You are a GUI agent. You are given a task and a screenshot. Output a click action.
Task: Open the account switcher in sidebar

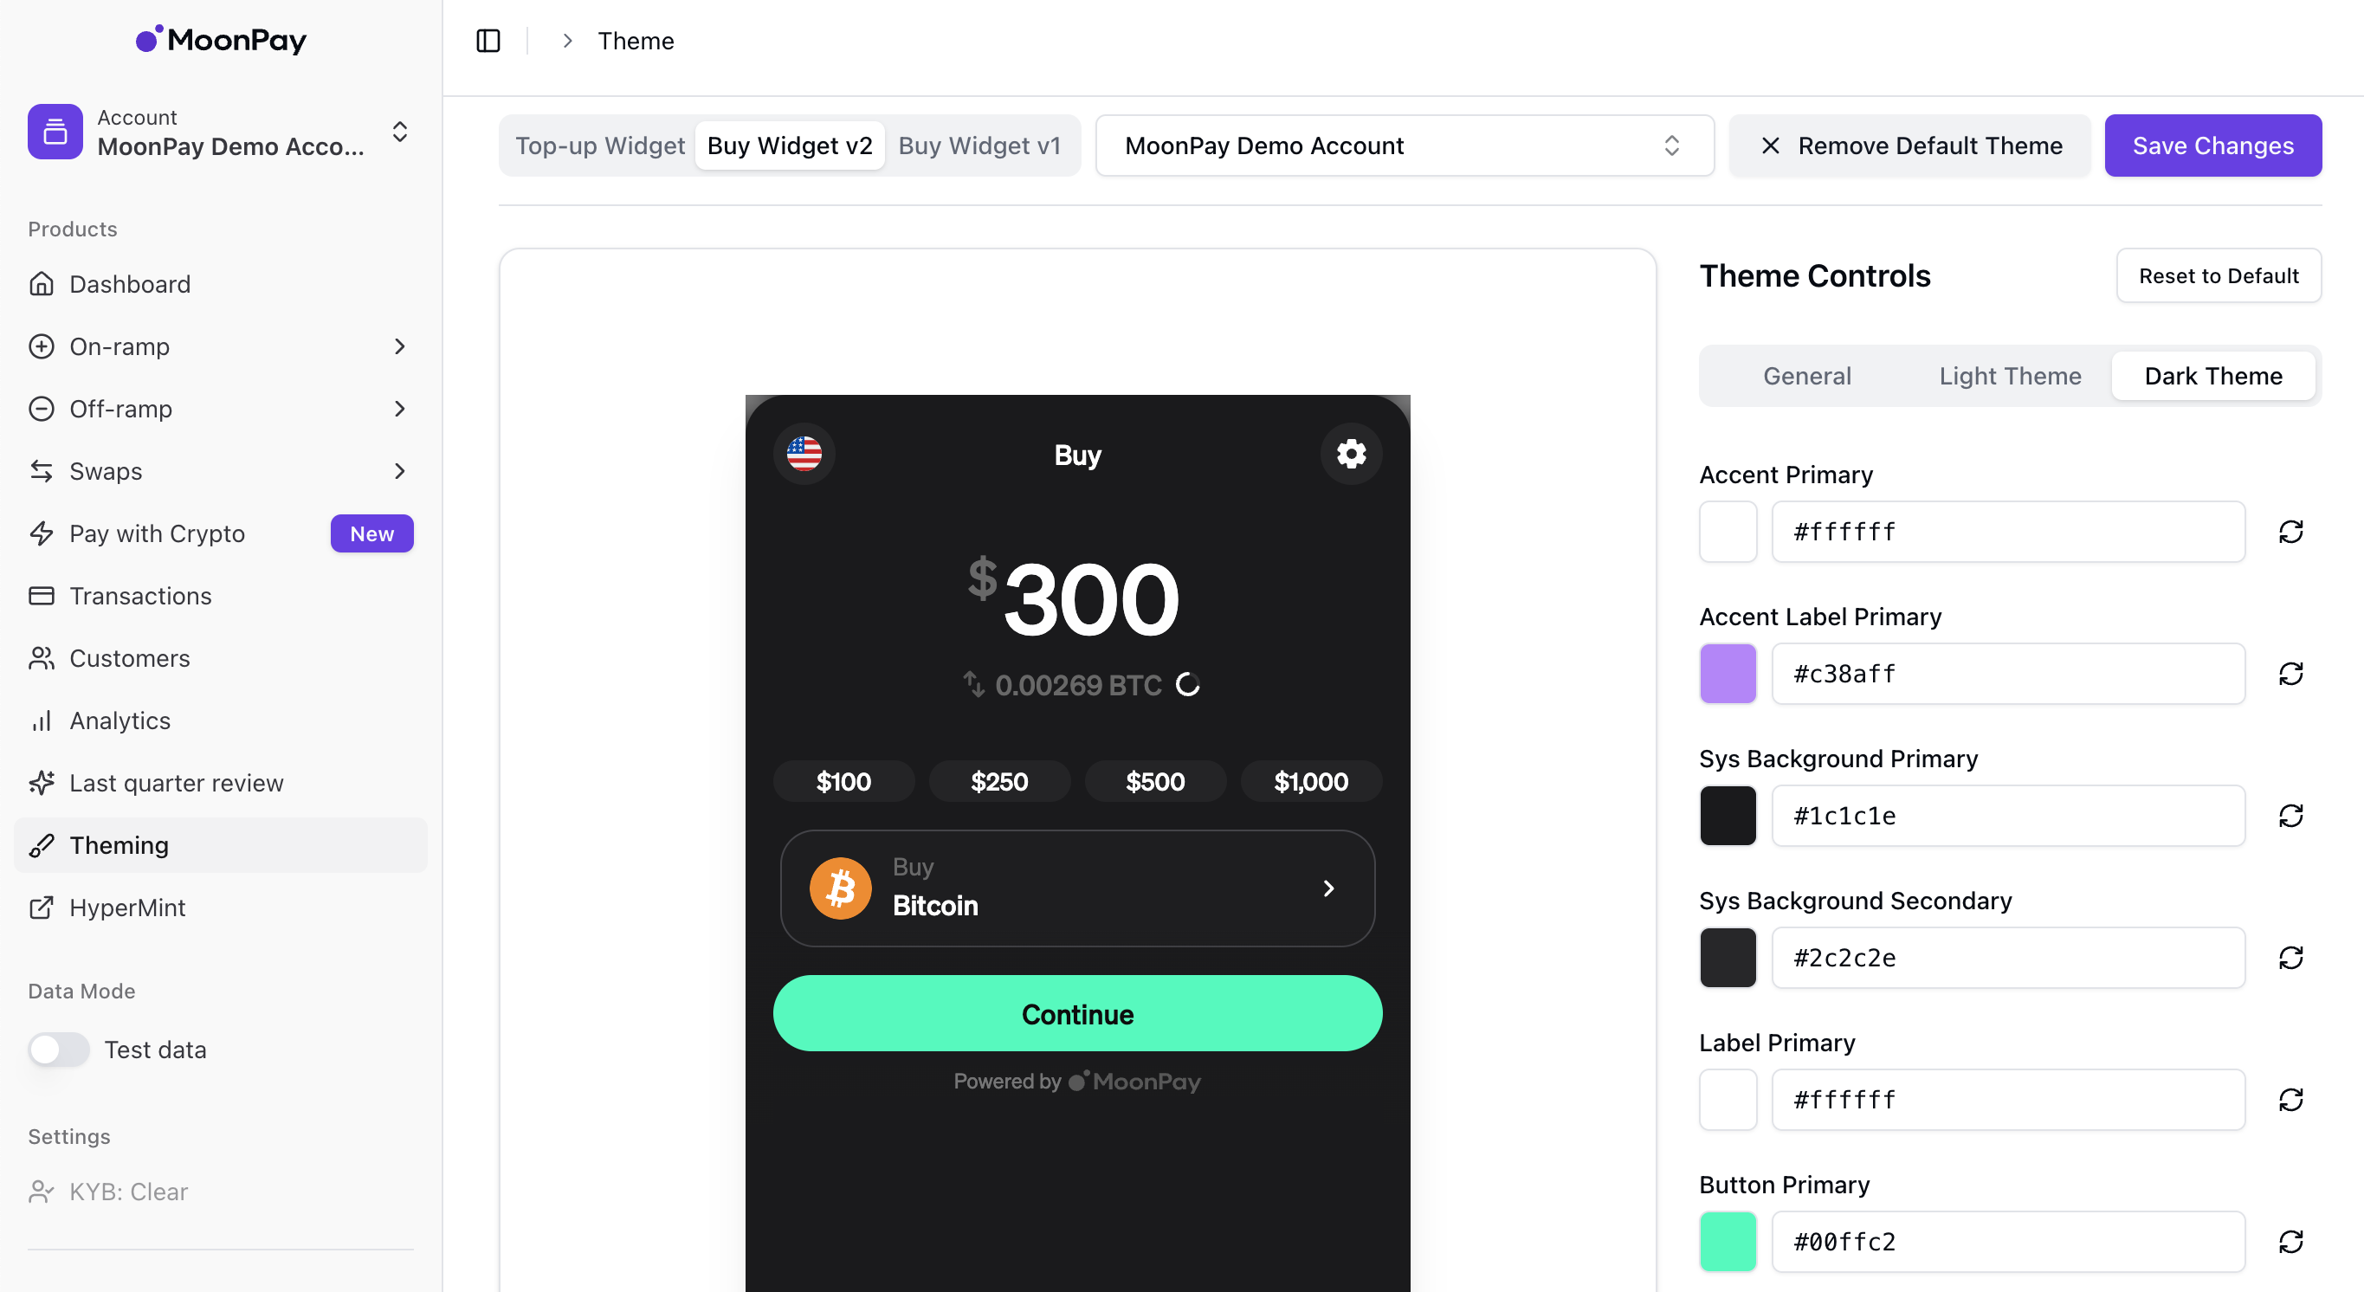tap(220, 132)
